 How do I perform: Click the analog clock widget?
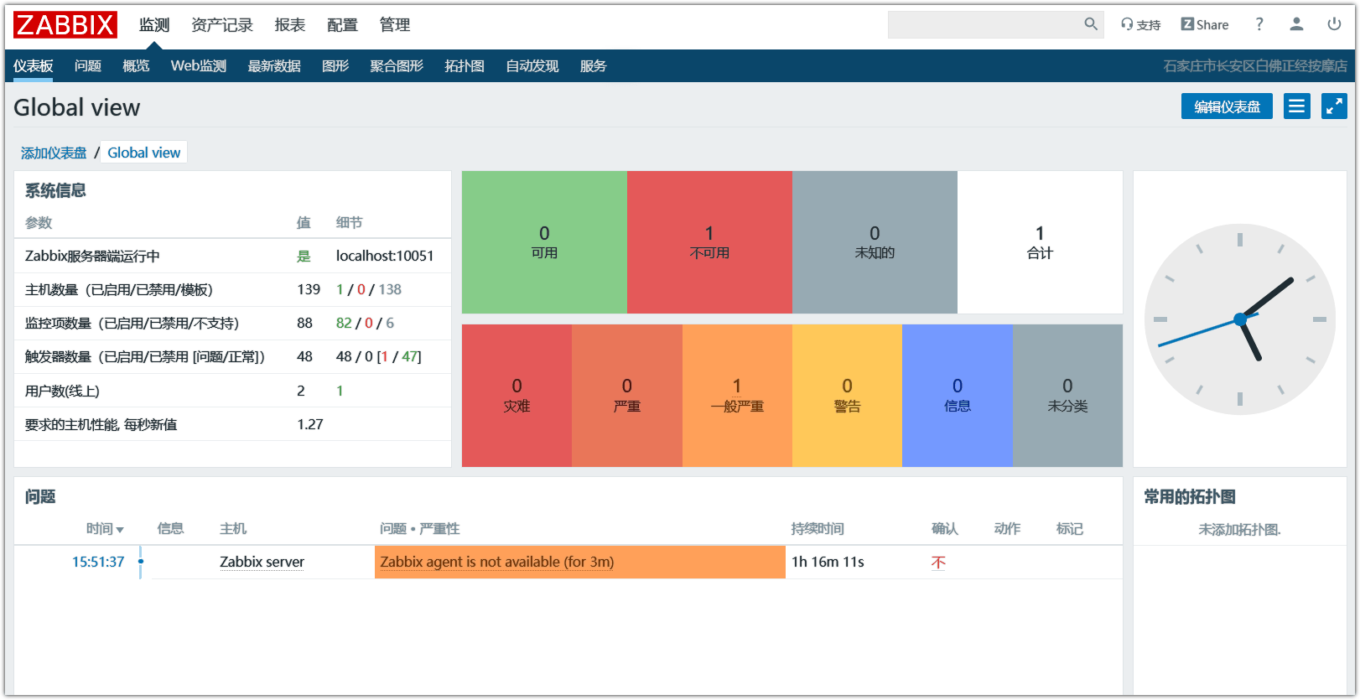(1240, 319)
